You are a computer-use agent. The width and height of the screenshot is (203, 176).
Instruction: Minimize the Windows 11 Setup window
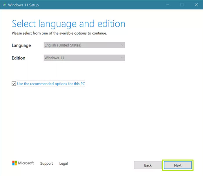168,5
